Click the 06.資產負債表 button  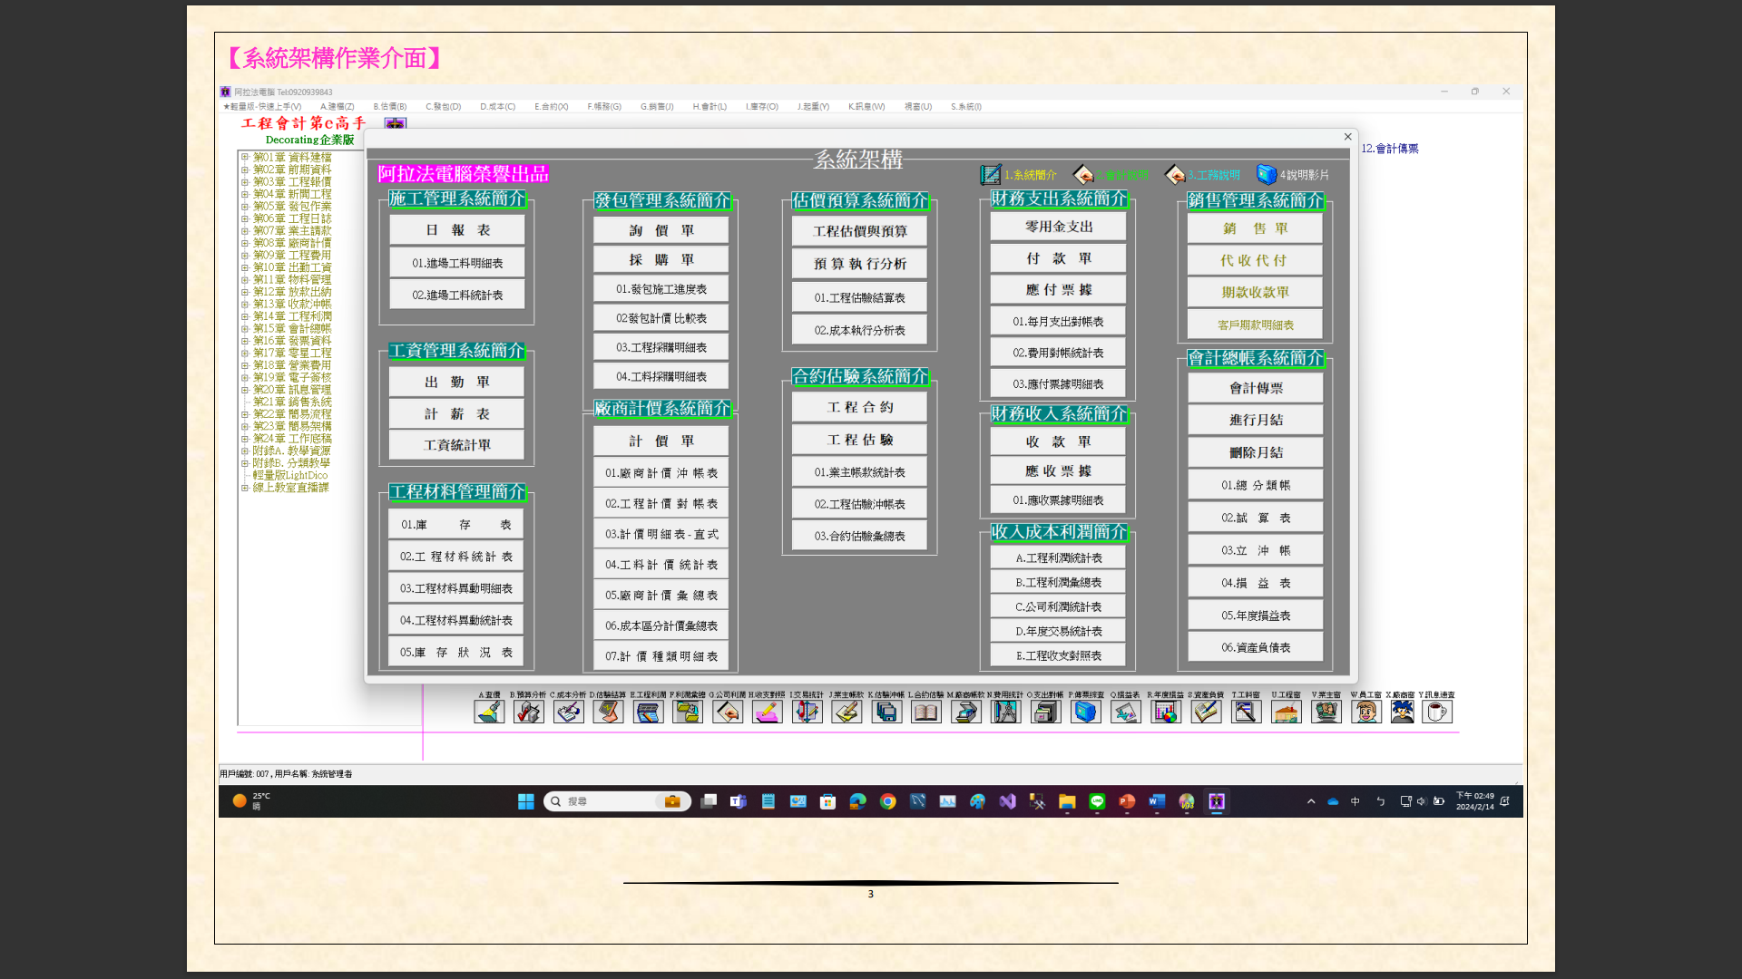[1256, 647]
